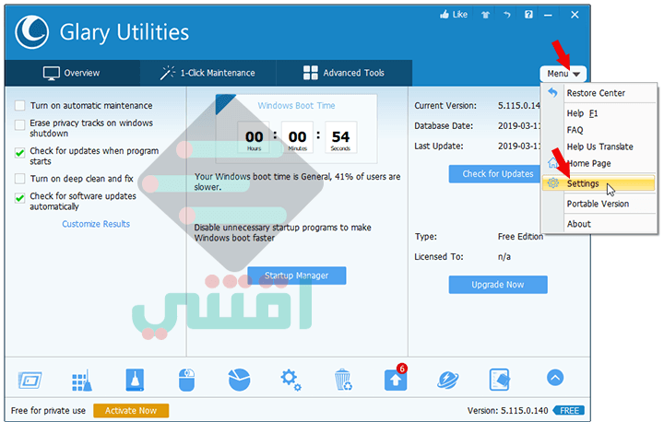
Task: Launch the eraser-on-page Tracks Eraser icon
Action: click(x=500, y=380)
